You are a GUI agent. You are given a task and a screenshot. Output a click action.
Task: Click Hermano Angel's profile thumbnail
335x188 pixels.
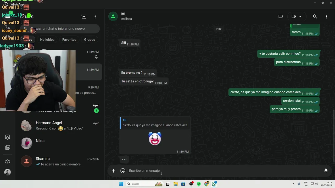point(26,126)
